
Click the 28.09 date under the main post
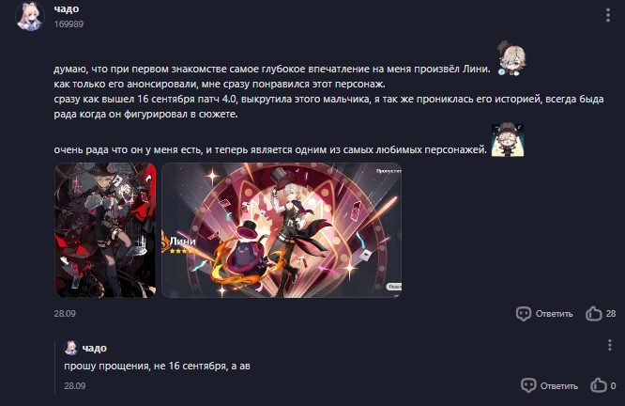tap(65, 313)
